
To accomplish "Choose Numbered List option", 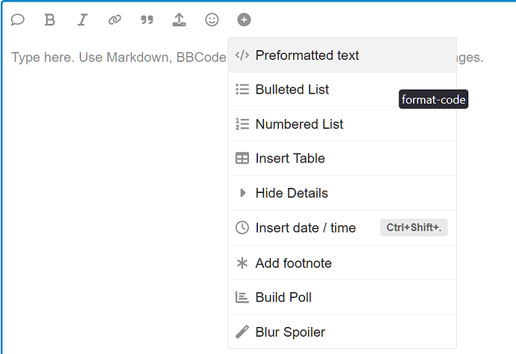I will click(343, 124).
